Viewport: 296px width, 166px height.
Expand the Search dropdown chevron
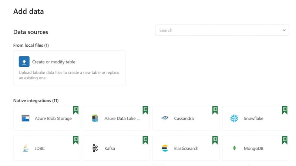(x=284, y=30)
